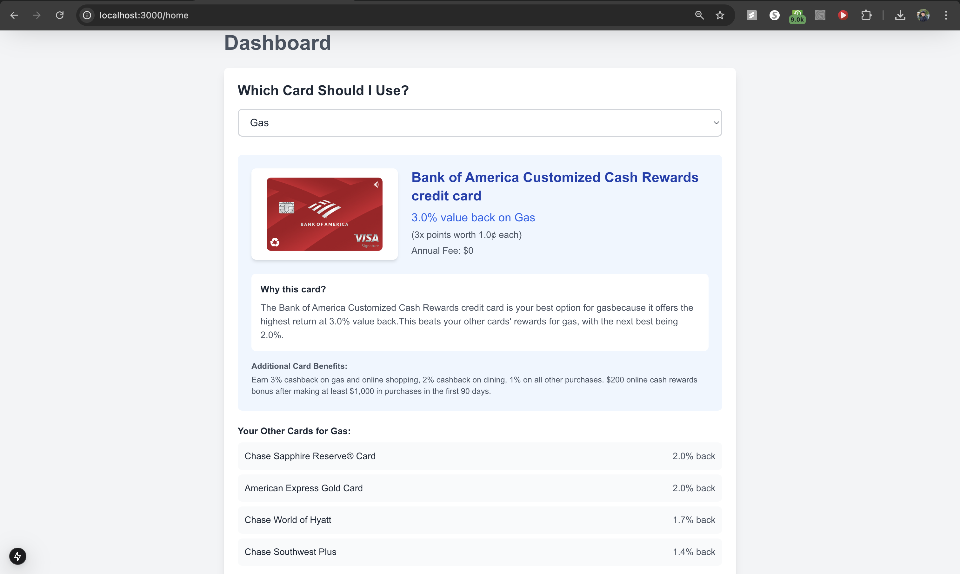The height and width of the screenshot is (574, 960).
Task: Click the localhost address bar
Action: pos(348,15)
